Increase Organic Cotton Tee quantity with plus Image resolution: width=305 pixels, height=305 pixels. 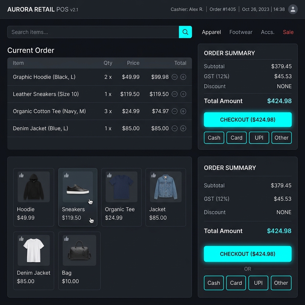point(183,111)
